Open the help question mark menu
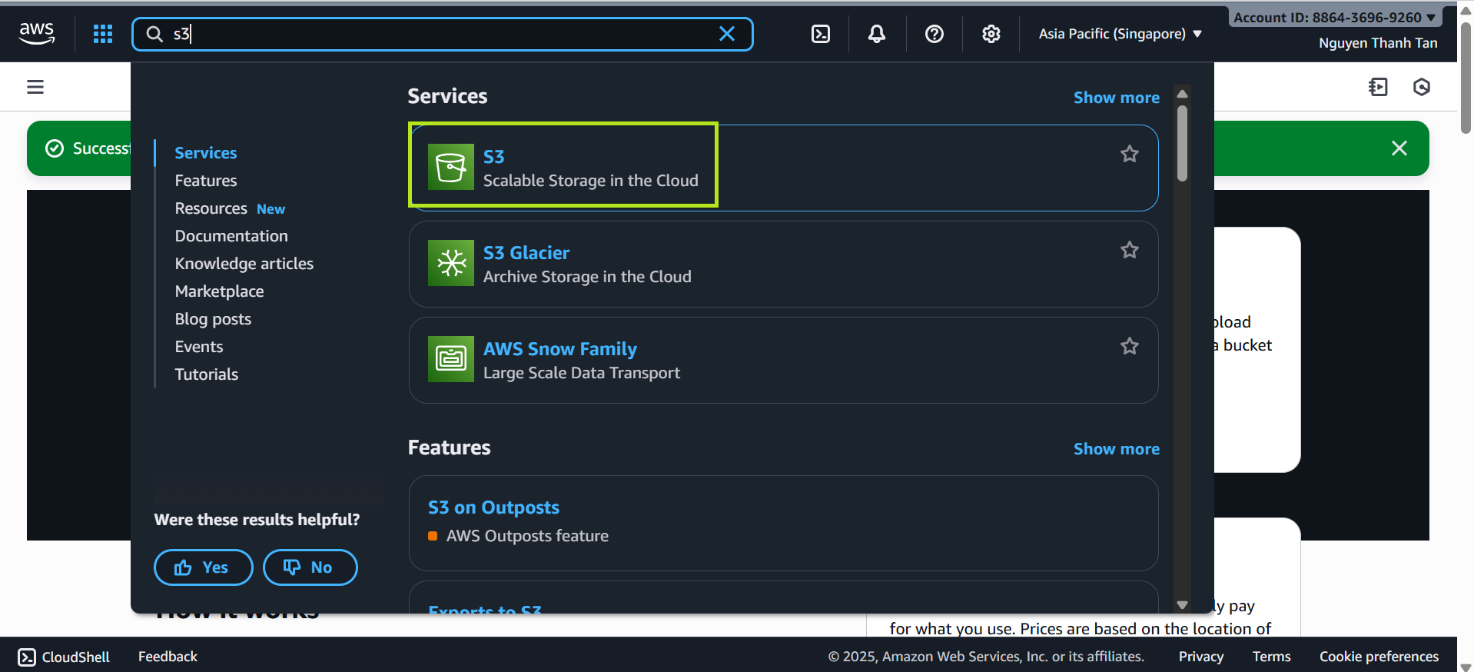 [934, 34]
